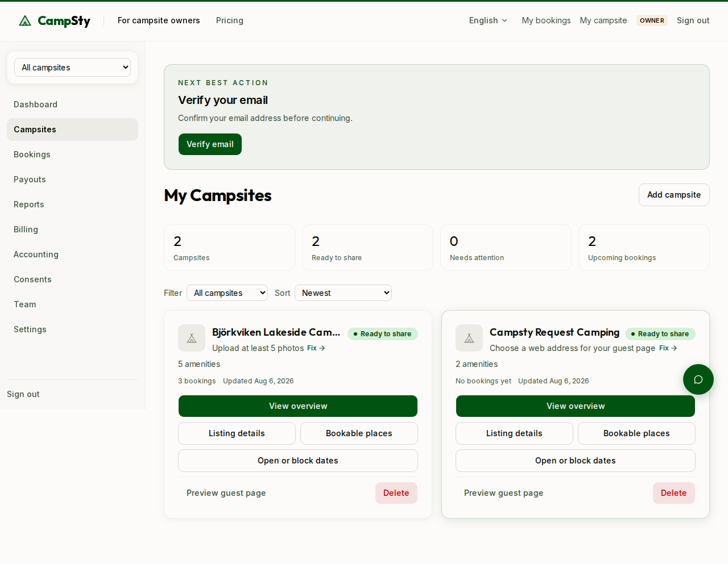728x564 pixels.
Task: Click Add campsite button
Action: [674, 195]
